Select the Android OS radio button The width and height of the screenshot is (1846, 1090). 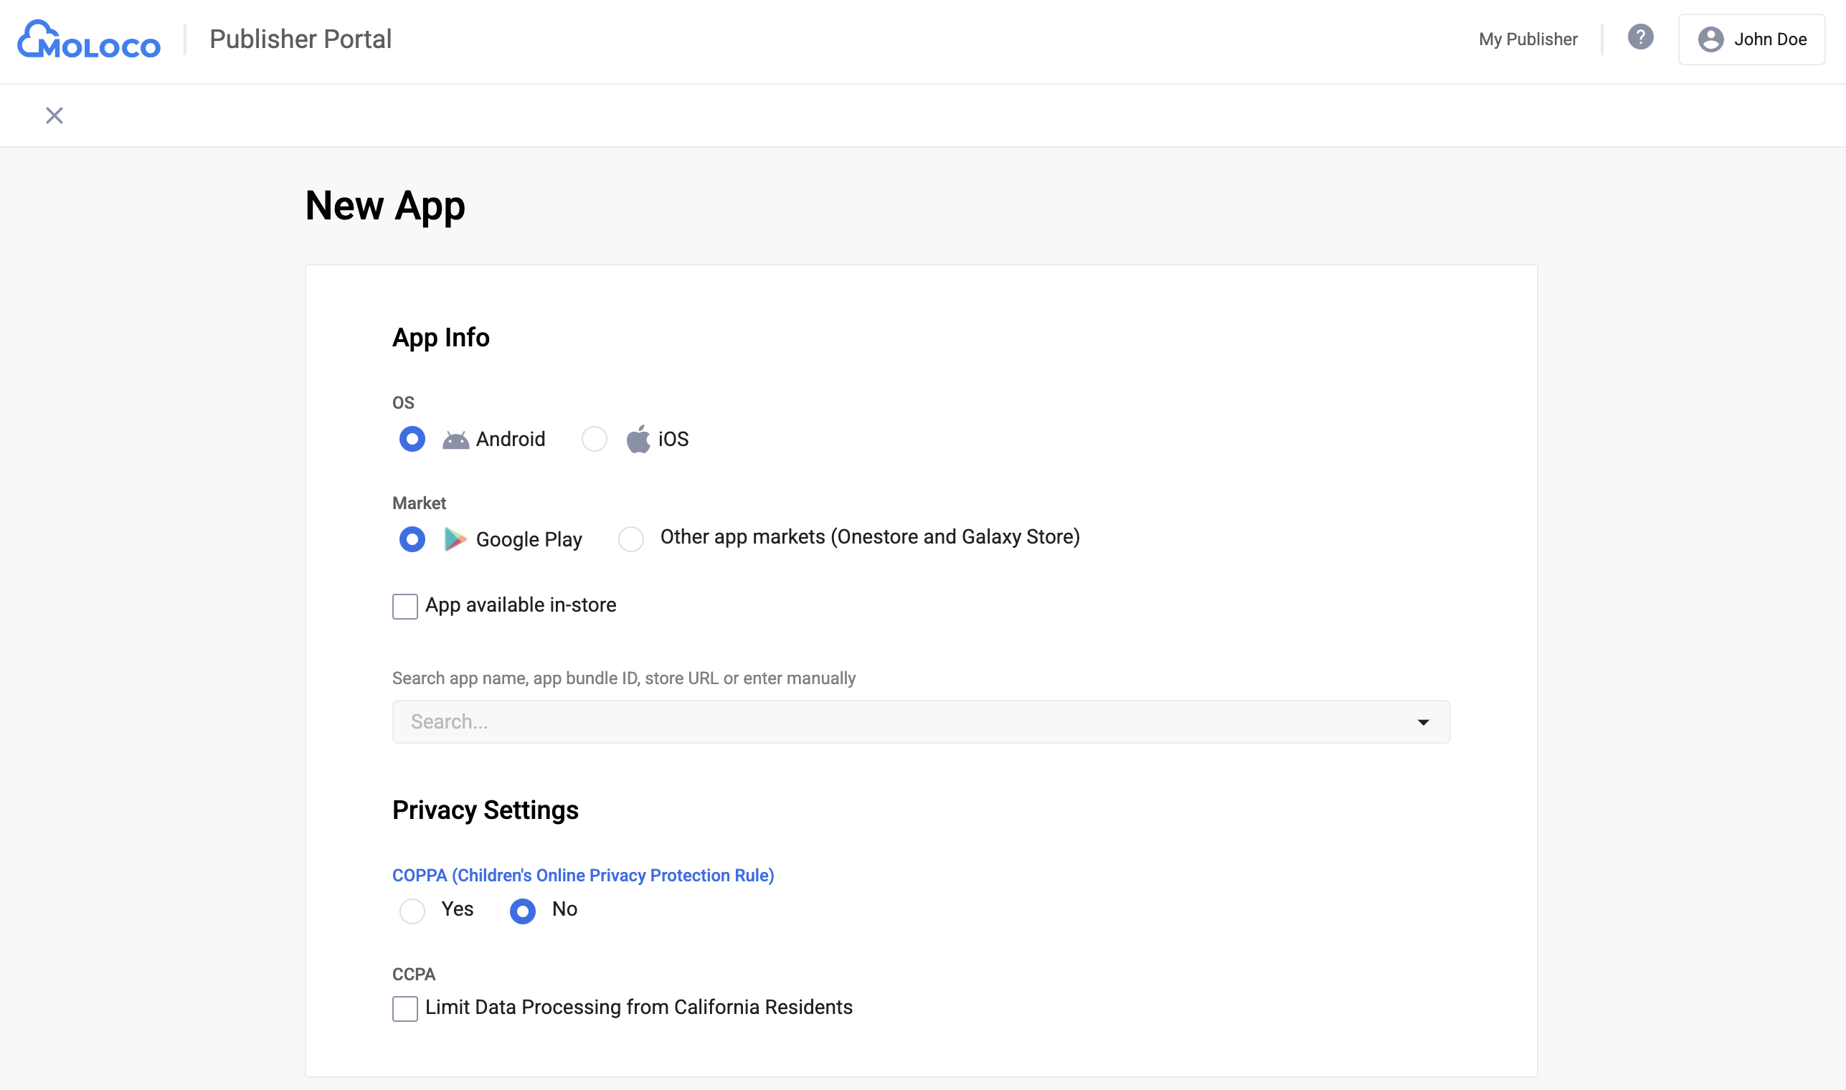coord(412,440)
